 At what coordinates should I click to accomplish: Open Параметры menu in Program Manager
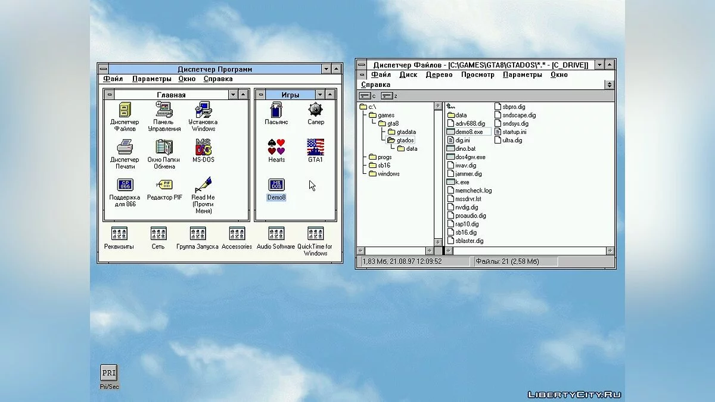click(x=151, y=79)
